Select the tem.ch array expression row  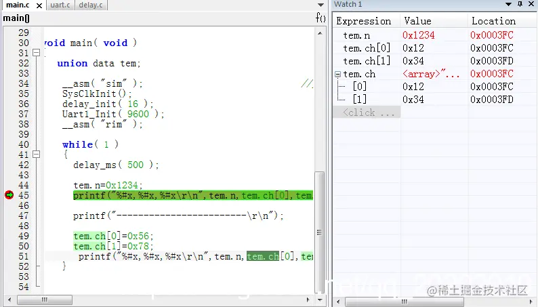pos(359,74)
